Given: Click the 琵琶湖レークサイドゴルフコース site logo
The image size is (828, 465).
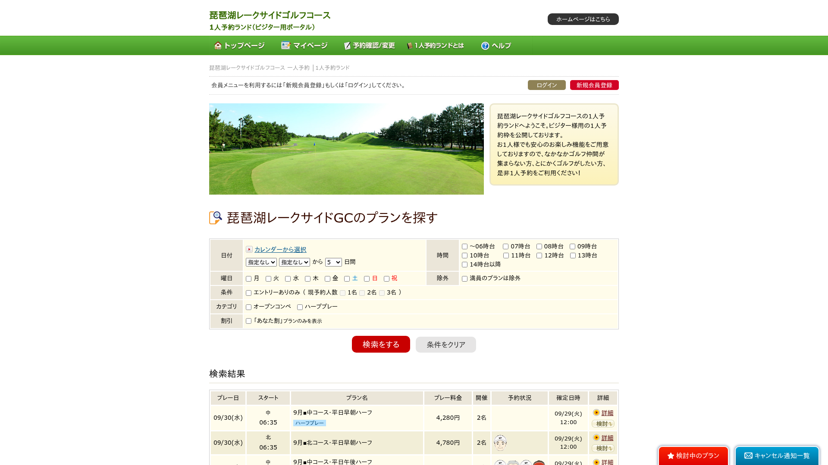Looking at the screenshot, I should 270,15.
